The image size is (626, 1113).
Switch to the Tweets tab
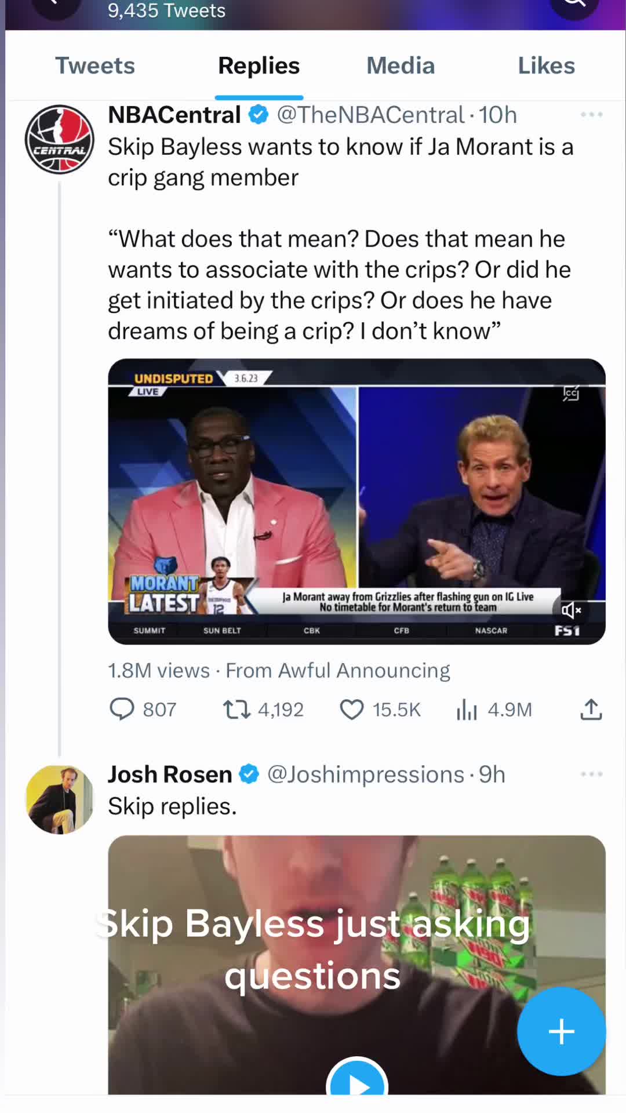click(x=95, y=66)
